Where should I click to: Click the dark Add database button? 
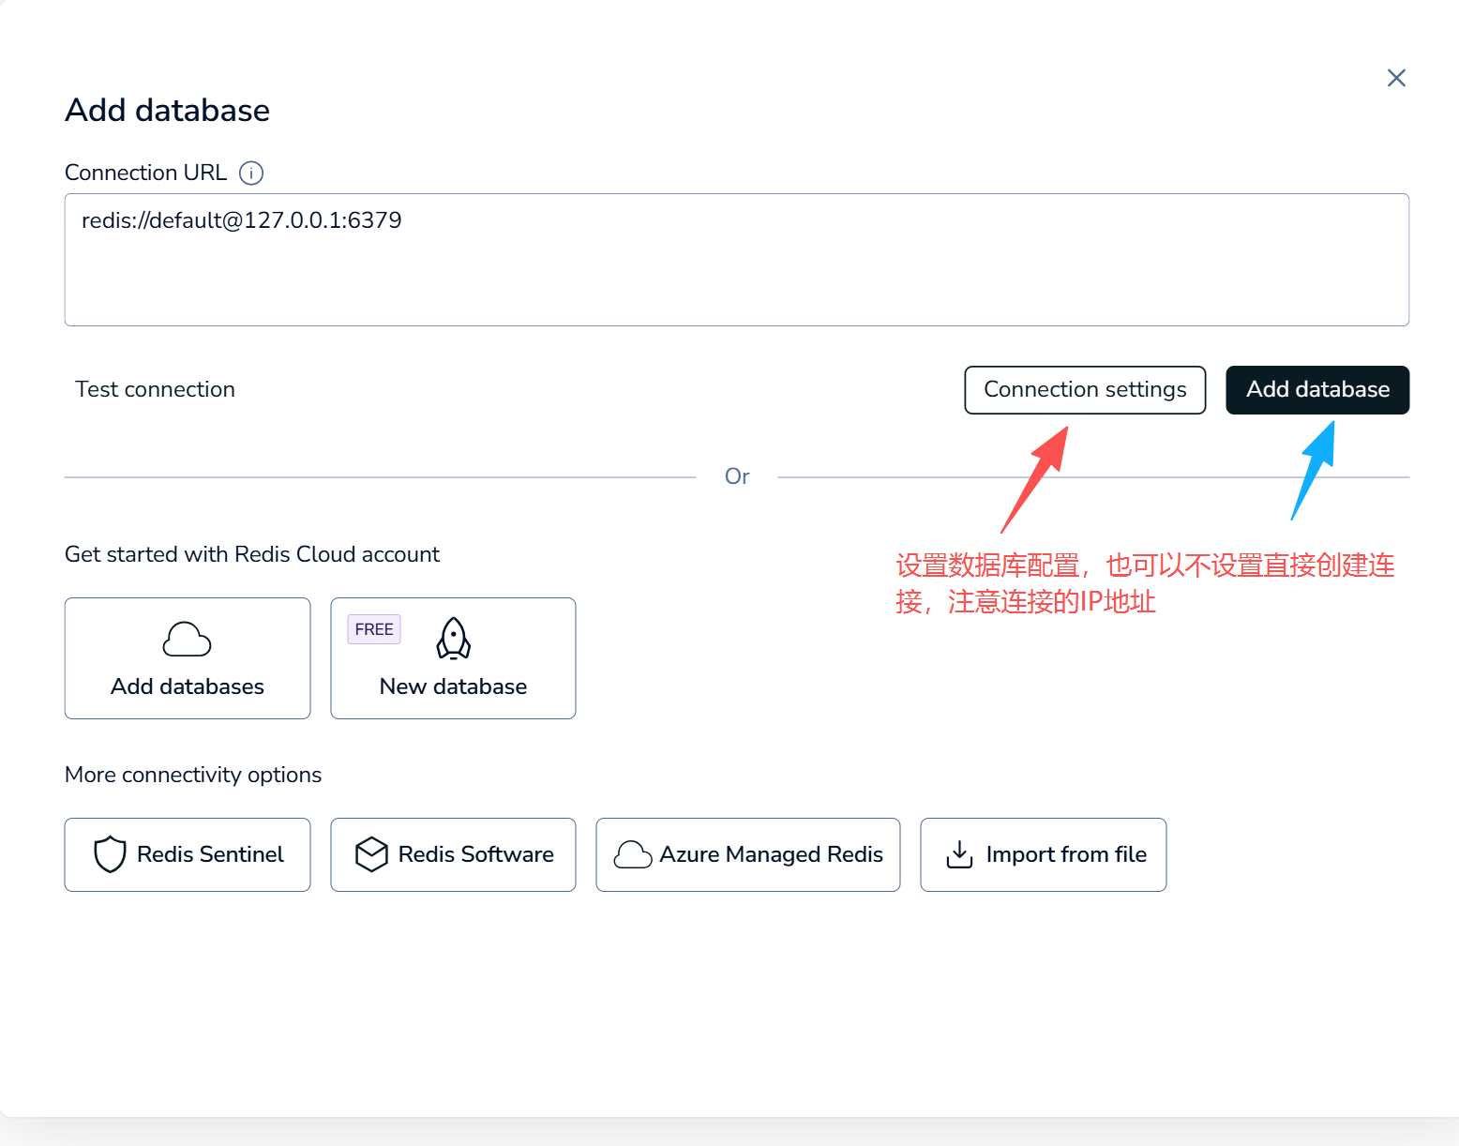point(1317,389)
